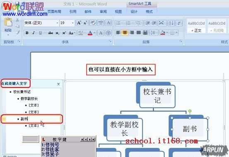Viewport: 229px width, 157px height.
Task: Click the character shading icon
Action: [x=101, y=33]
